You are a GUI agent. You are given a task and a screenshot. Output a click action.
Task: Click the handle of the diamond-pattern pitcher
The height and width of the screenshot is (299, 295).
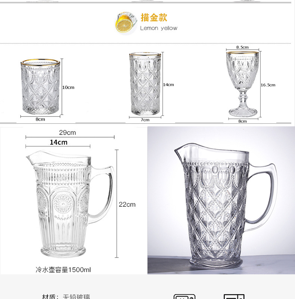pyautogui.click(x=265, y=197)
